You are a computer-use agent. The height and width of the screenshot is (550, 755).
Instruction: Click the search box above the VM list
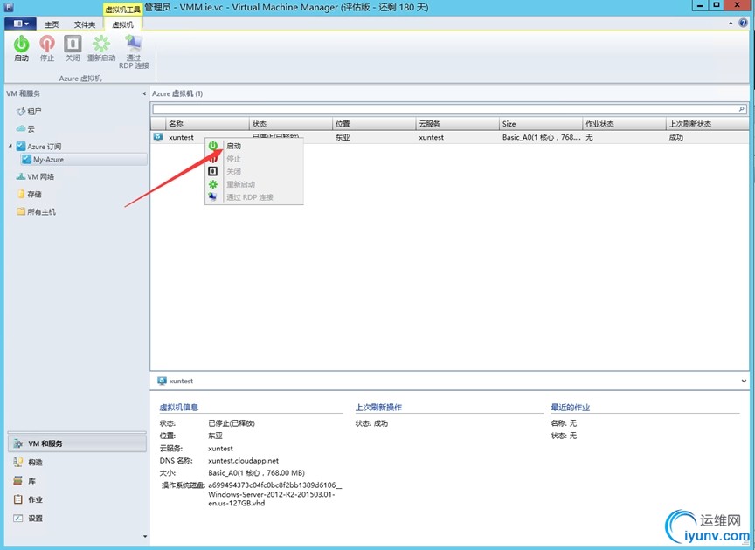445,109
